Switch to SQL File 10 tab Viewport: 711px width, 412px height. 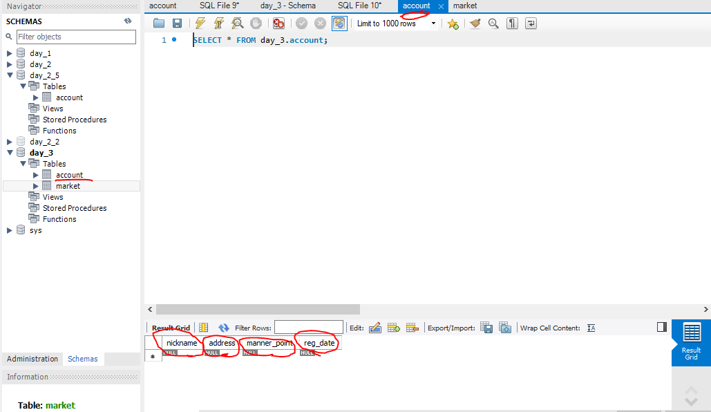coord(359,6)
